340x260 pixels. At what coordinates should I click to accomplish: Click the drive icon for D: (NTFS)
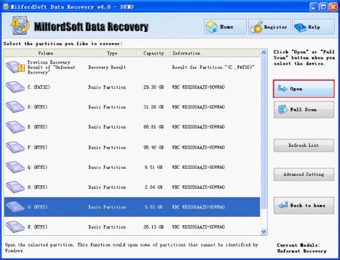[x=15, y=107]
